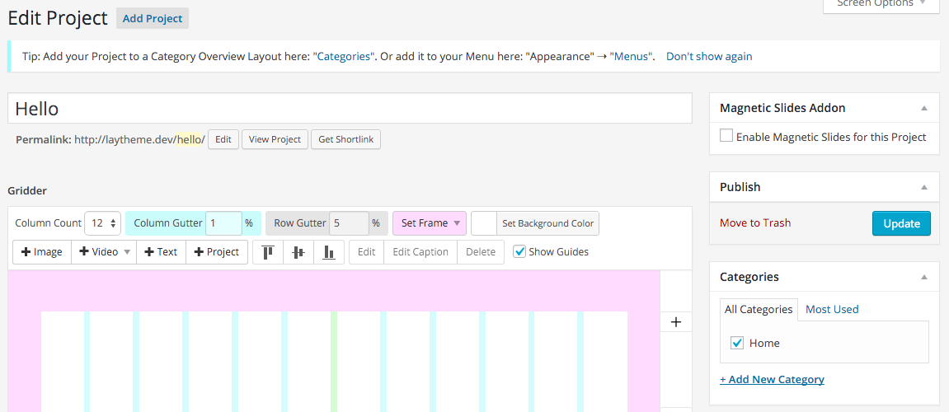Screen dimensions: 949x412
Task: Click the plus icon beside the grid
Action: [676, 322]
